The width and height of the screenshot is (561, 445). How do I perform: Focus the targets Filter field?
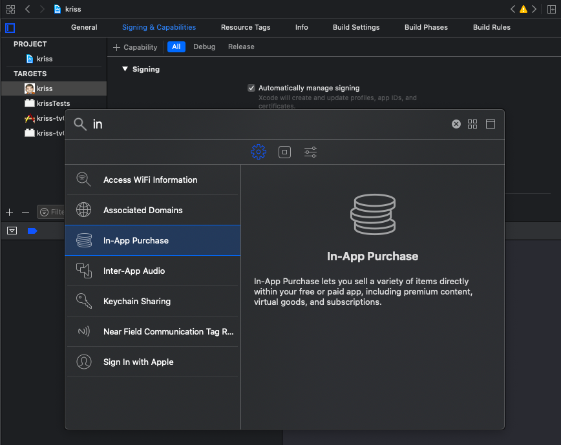pos(52,212)
